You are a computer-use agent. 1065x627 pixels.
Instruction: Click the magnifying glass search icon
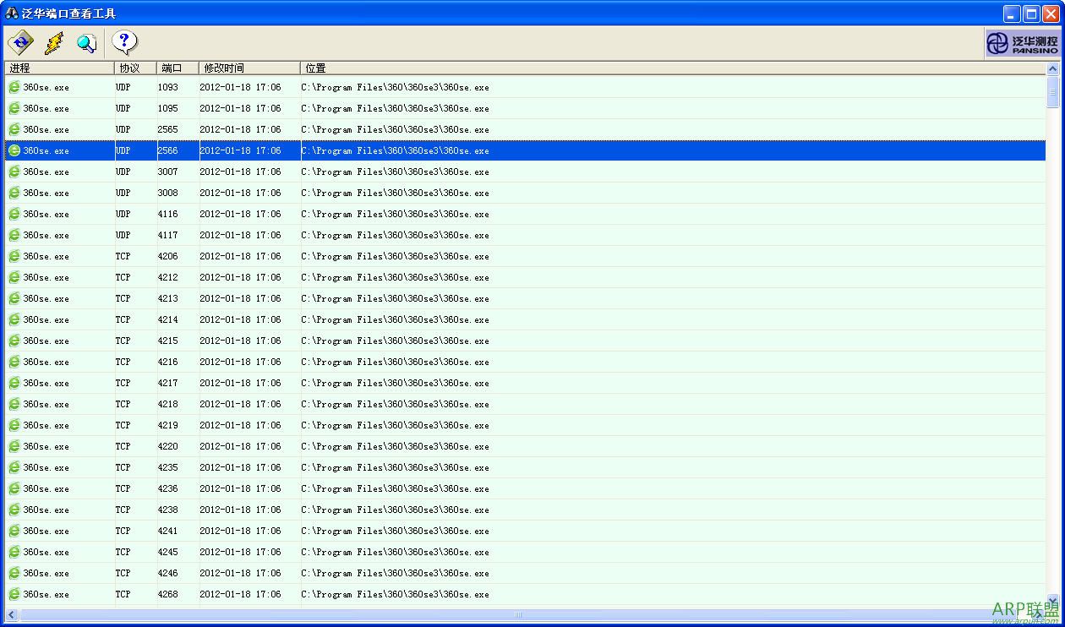pos(86,42)
